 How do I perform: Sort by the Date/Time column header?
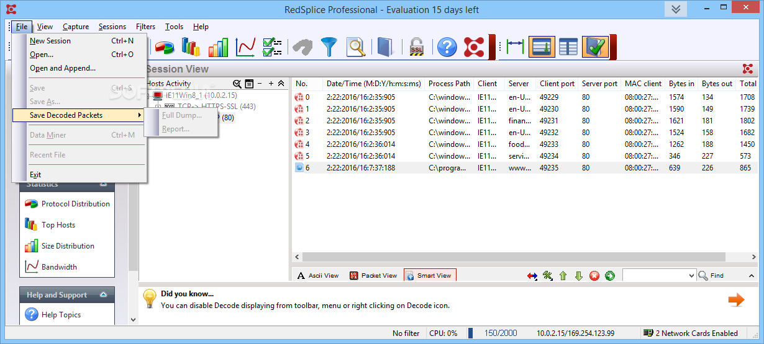(374, 84)
